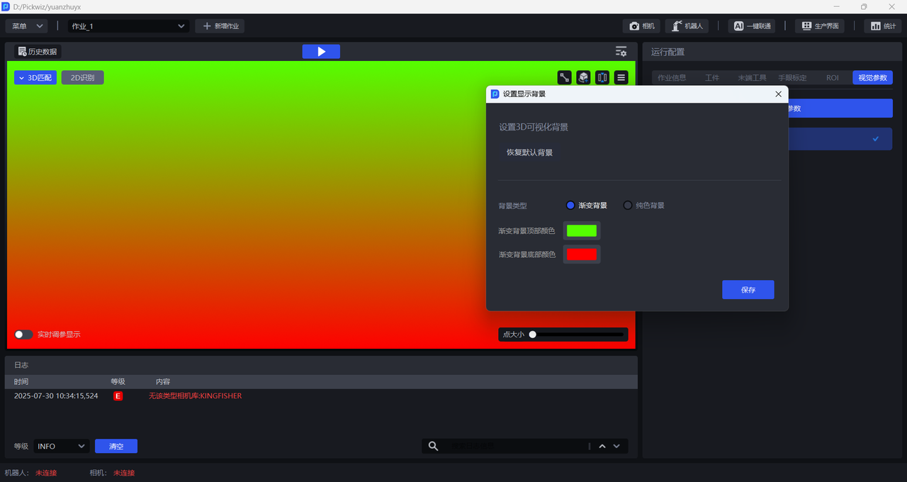The image size is (907, 482).
Task: Click the 生产界面 production view button
Action: coord(821,26)
